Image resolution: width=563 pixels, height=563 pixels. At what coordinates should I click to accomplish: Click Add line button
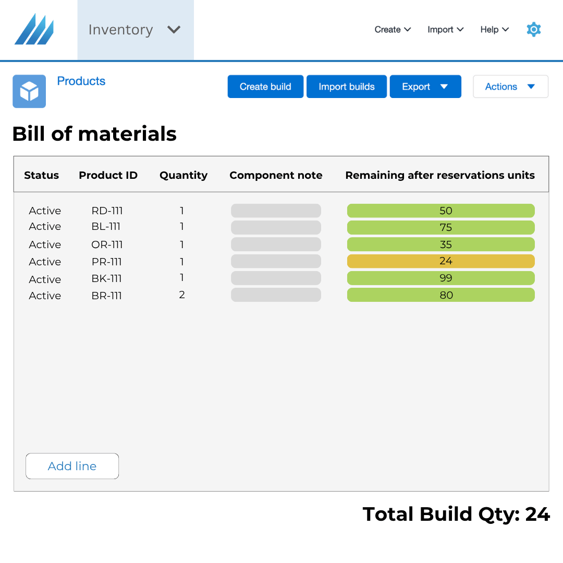(x=72, y=466)
